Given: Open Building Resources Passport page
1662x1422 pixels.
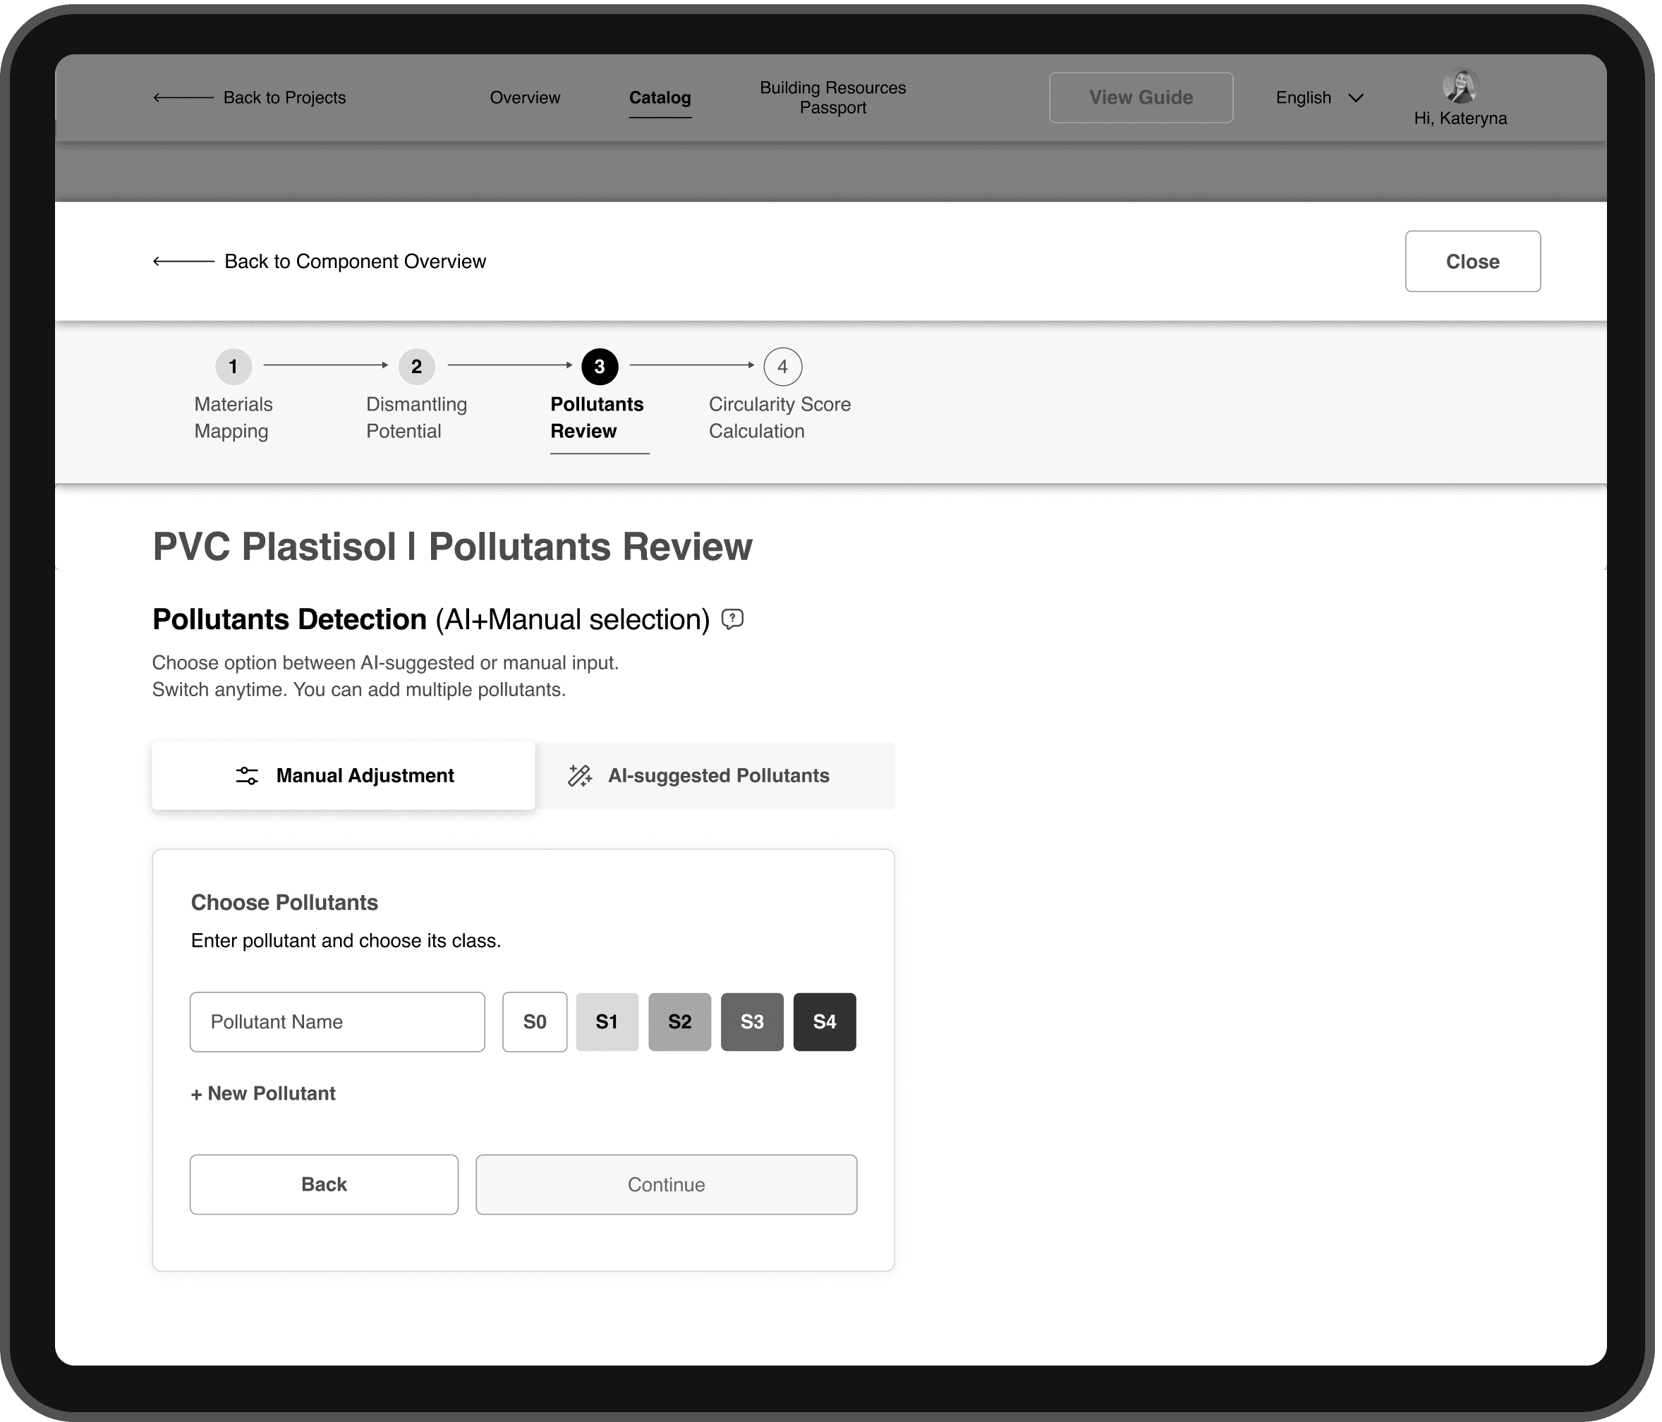Looking at the screenshot, I should [832, 98].
